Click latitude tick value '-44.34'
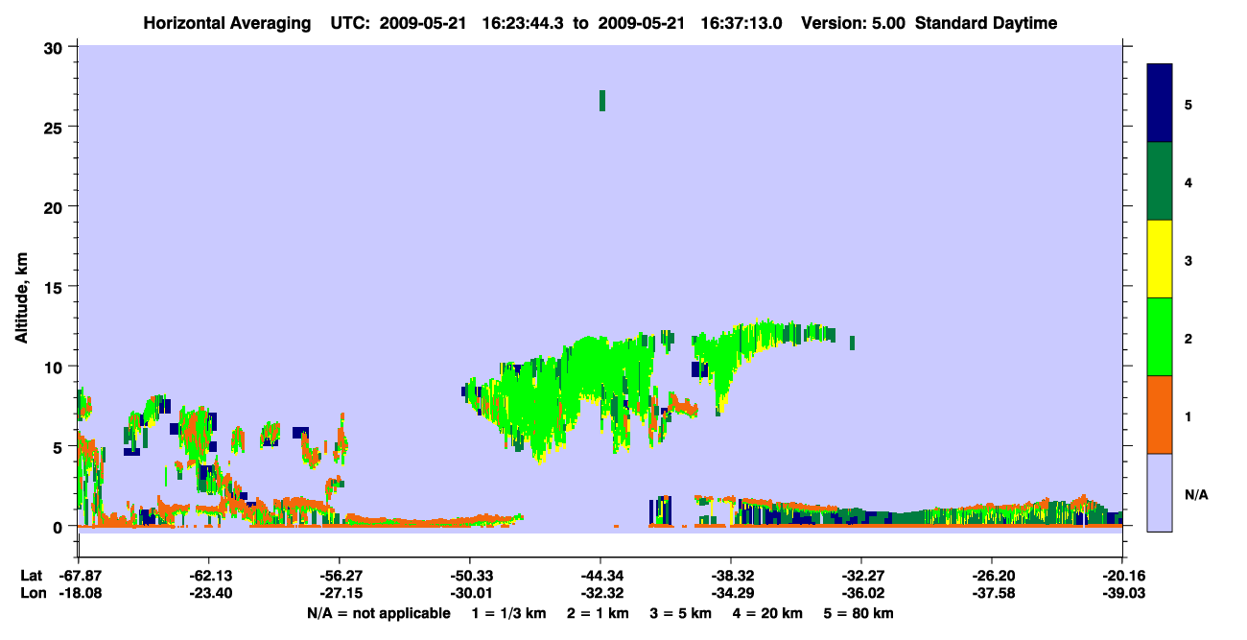This screenshot has height=640, width=1247. tap(600, 576)
